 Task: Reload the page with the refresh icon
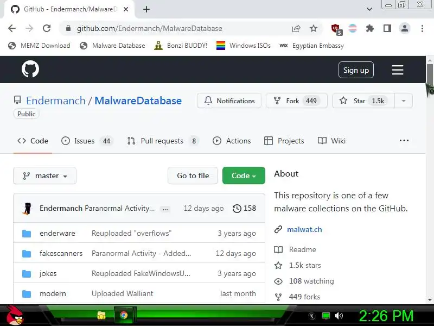47,28
